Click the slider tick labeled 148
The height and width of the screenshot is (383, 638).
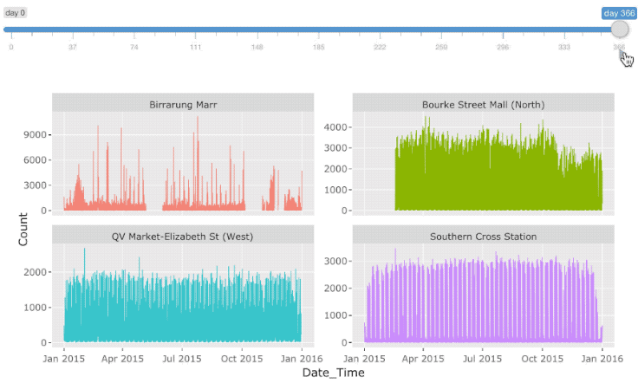(x=257, y=47)
